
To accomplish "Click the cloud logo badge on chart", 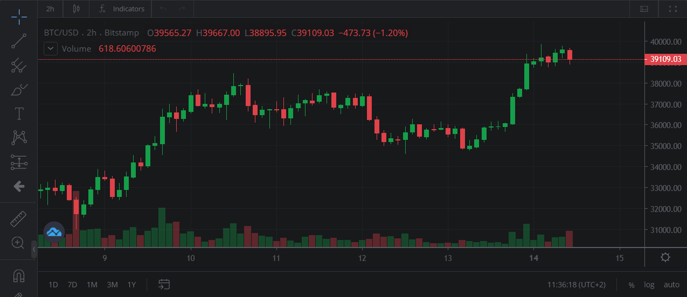I will coord(54,232).
